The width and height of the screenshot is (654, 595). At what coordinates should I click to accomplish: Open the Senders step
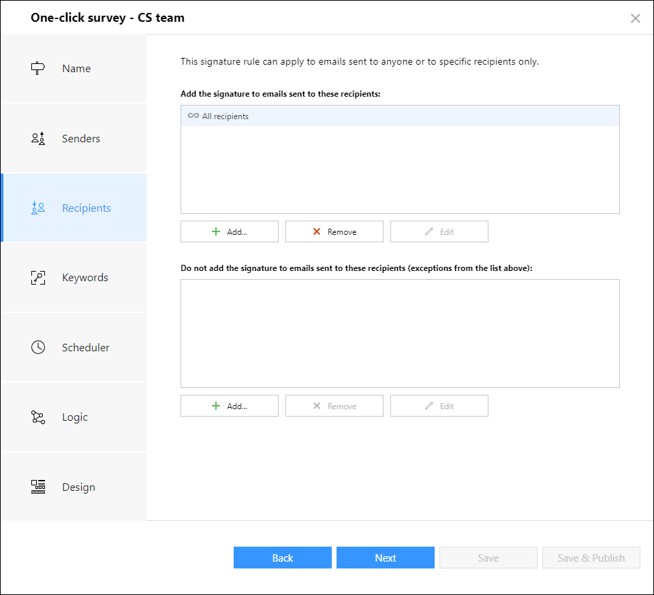click(74, 138)
